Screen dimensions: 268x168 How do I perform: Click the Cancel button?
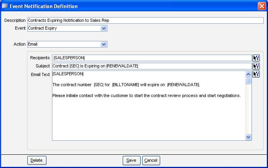coord(151,161)
